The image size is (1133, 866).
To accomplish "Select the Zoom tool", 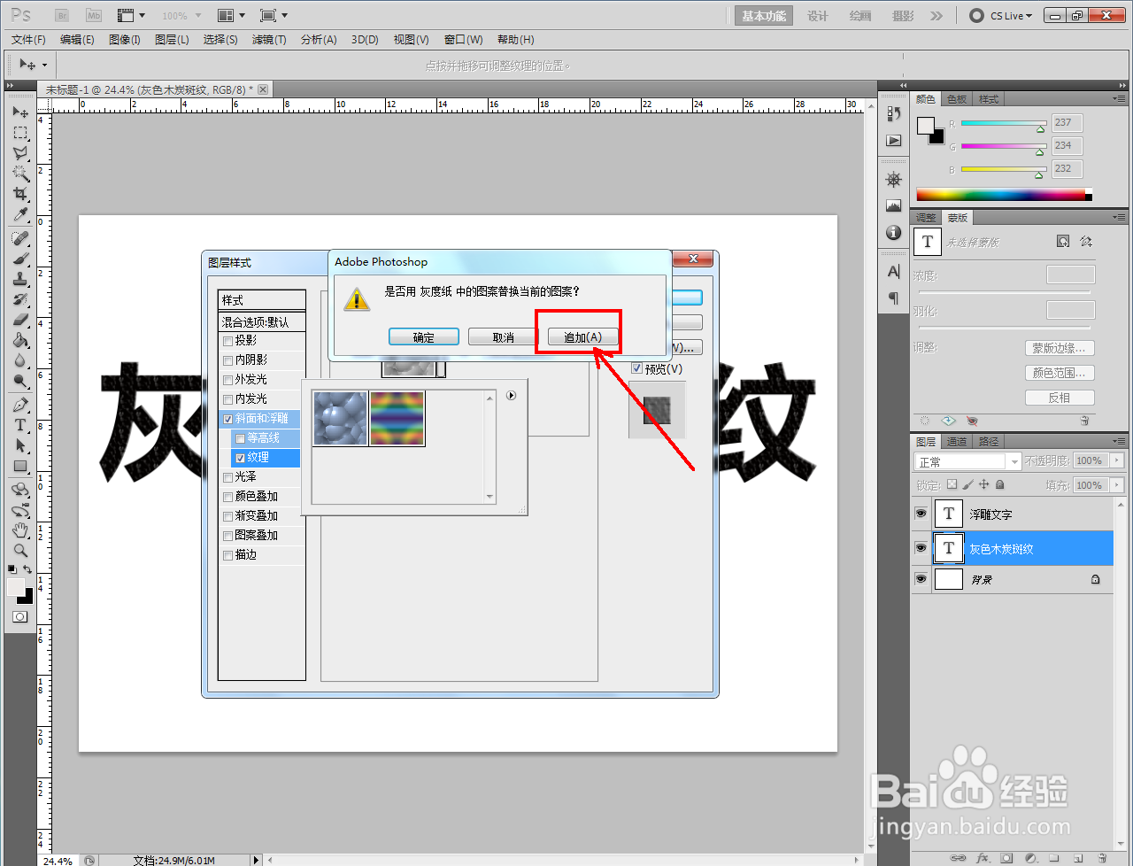I will click(x=20, y=551).
